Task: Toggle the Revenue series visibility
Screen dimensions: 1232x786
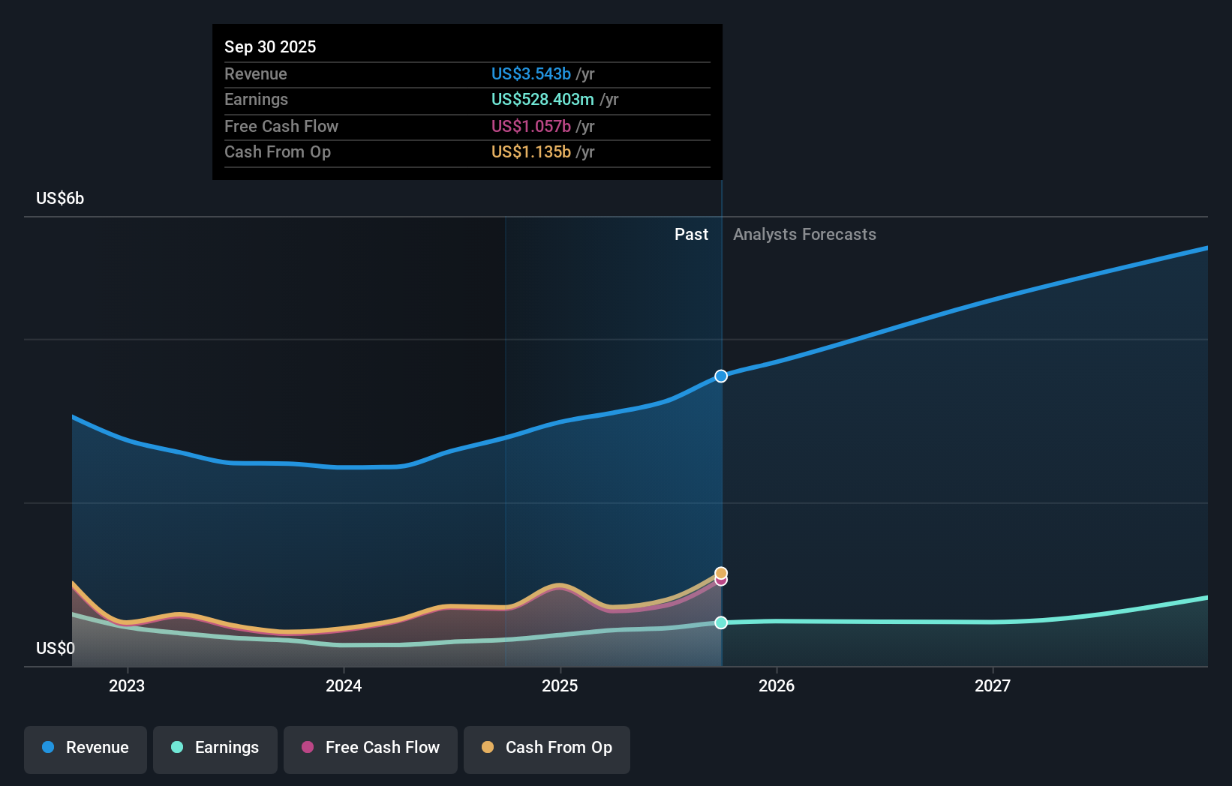Action: click(x=85, y=748)
